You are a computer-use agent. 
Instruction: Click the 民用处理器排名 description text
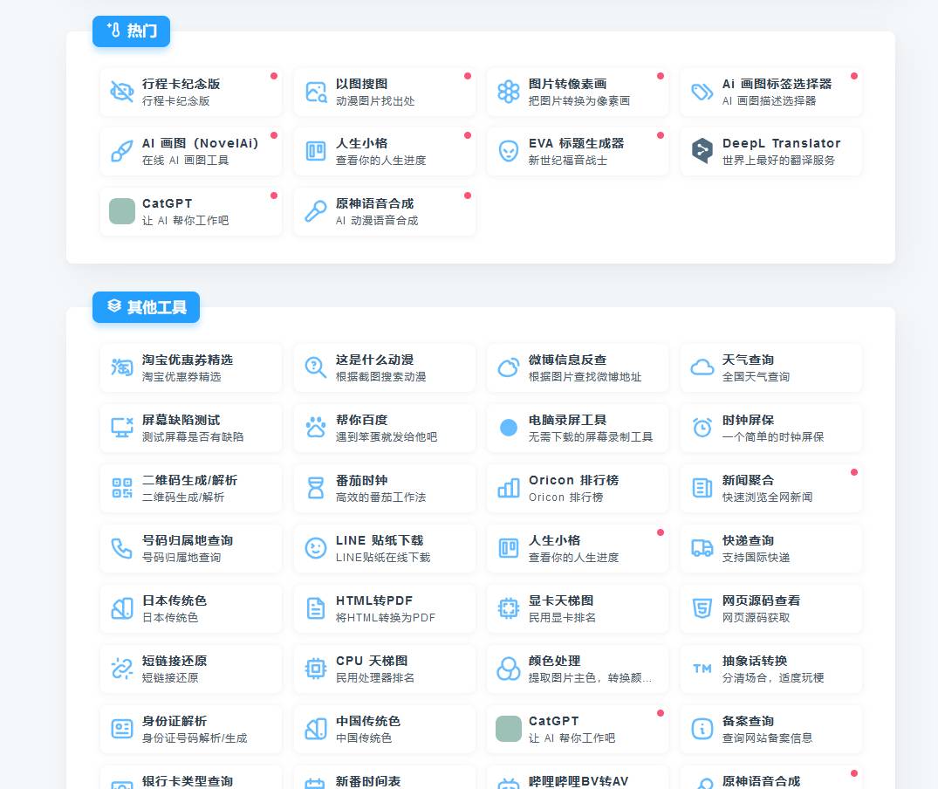coord(375,678)
